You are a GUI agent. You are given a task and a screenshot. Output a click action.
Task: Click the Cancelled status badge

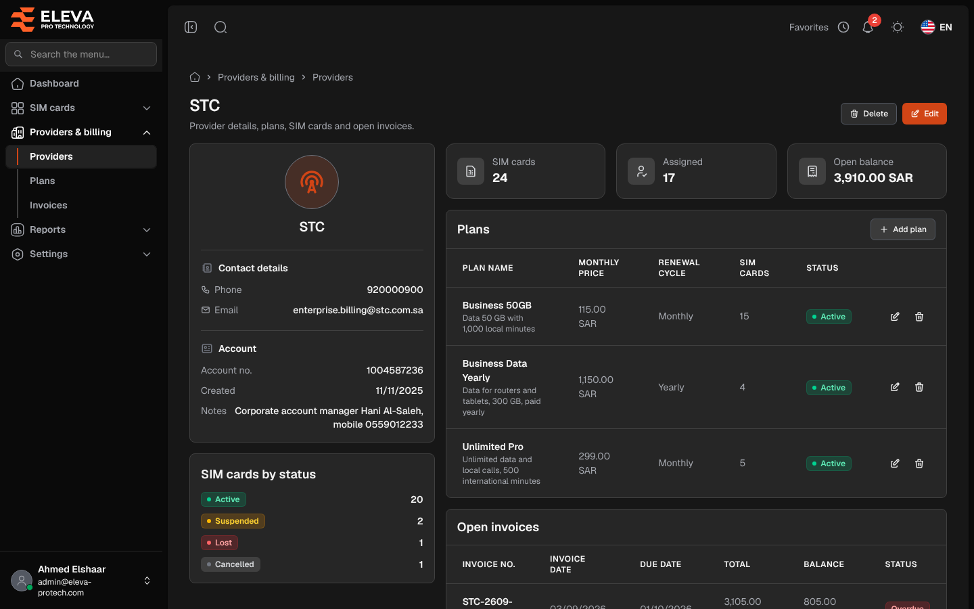tap(231, 564)
